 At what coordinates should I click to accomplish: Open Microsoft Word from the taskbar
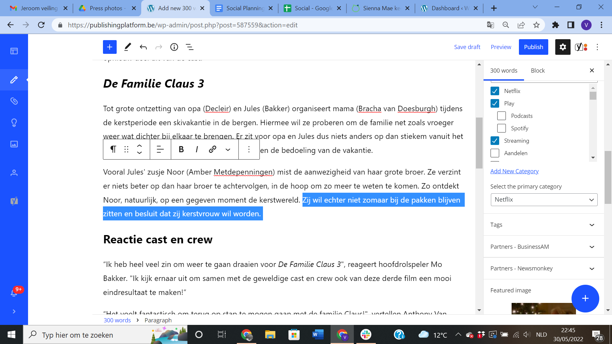point(318,335)
